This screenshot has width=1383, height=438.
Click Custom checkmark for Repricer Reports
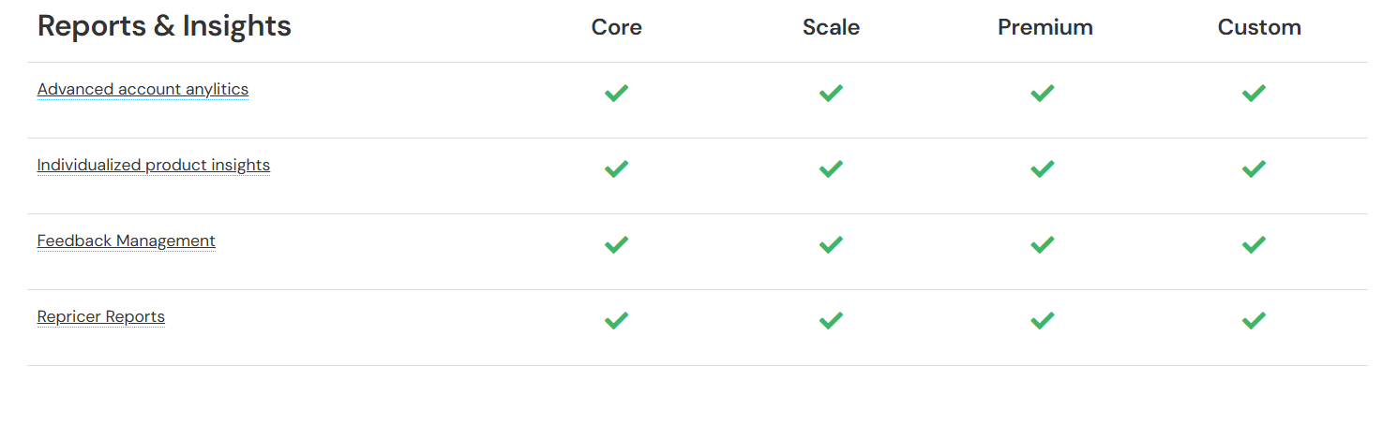click(1254, 321)
